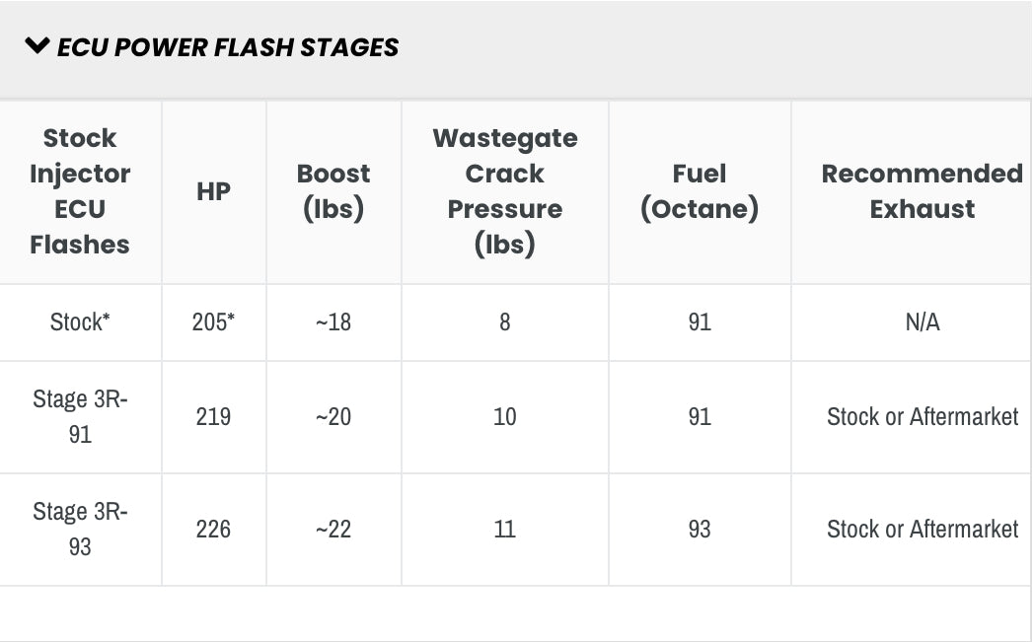1034x642 pixels.
Task: Click Stage 3R-93 Stock or Aftermarket cell
Action: pos(922,529)
